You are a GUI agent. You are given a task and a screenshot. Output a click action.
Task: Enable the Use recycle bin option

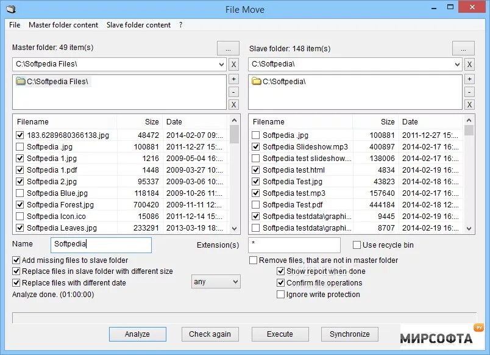tap(356, 245)
